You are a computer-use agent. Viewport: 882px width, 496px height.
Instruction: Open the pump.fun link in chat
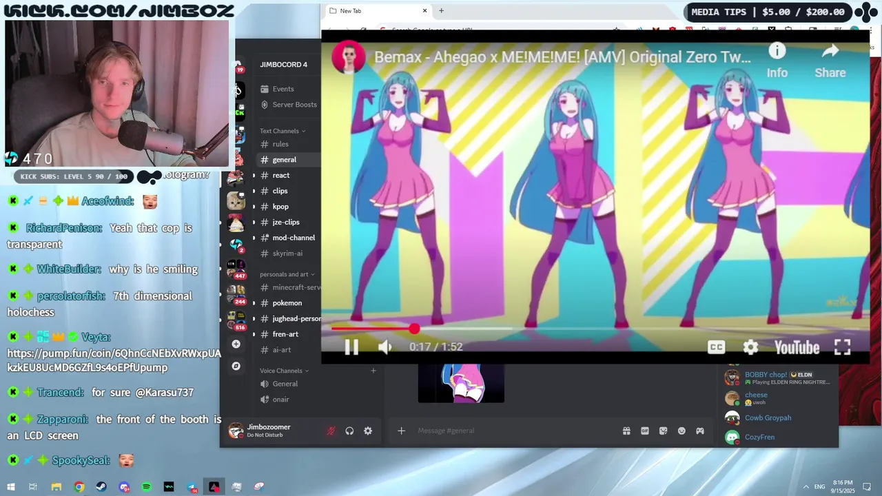114,360
